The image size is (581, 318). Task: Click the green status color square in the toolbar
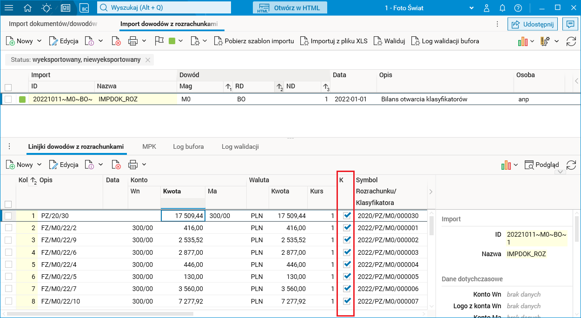[x=172, y=41]
